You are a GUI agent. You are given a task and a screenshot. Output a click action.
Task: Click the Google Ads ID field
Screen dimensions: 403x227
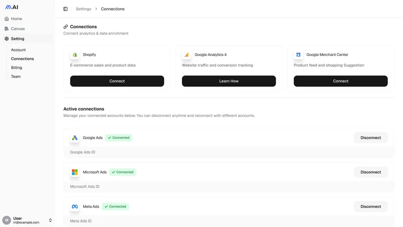229,152
